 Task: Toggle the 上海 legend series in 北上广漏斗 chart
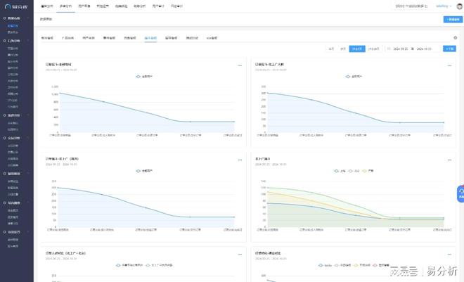click(340, 171)
